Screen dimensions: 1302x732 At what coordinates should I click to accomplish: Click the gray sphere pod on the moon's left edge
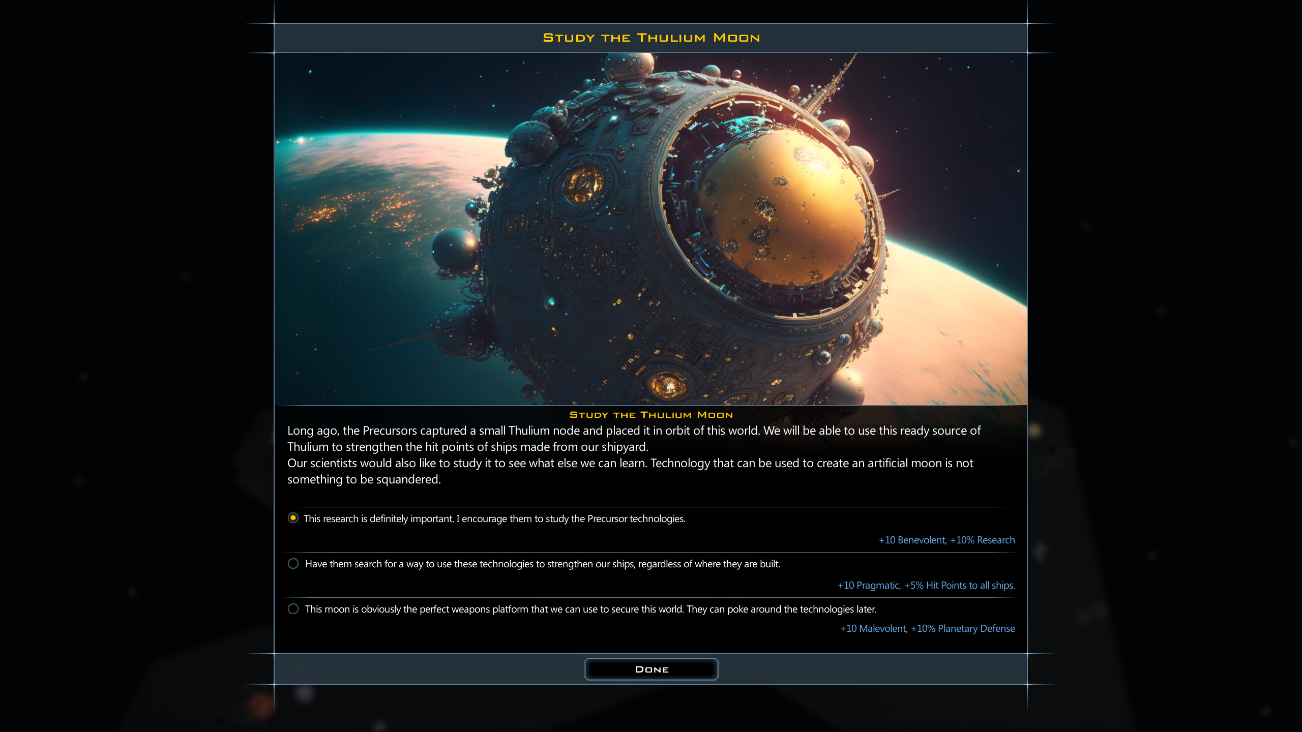click(x=454, y=249)
